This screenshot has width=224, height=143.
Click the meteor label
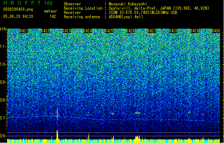[x=51, y=11]
